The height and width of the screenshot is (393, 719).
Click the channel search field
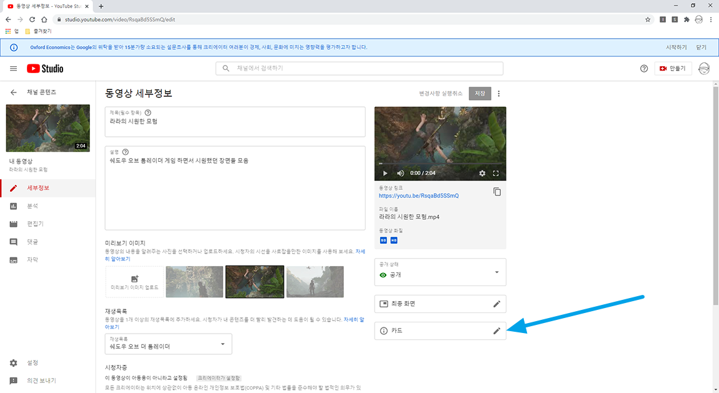[359, 68]
